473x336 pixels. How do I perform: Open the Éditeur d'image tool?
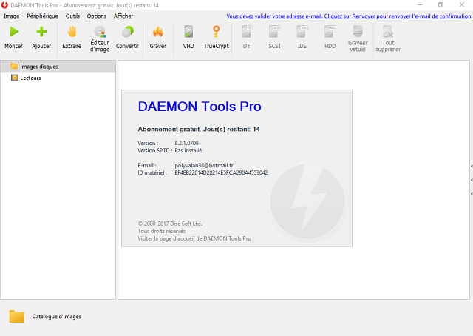(100, 32)
